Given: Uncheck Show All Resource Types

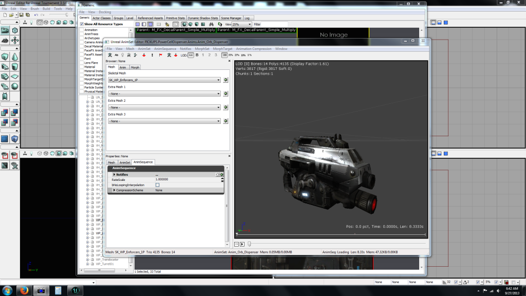Looking at the screenshot, I should [x=82, y=24].
